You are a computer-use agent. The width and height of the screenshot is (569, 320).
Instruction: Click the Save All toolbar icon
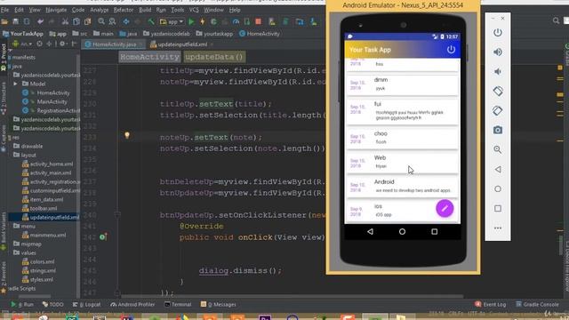click(16, 21)
